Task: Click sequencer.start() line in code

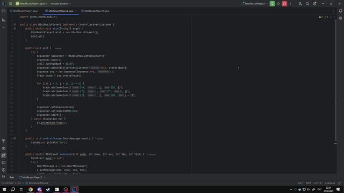Action: click(50, 115)
